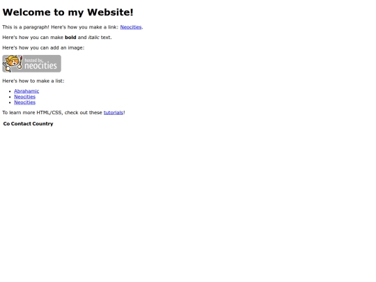Viewport: 376px width, 282px height.
Task: Click the bold word "bold"
Action: (x=70, y=38)
